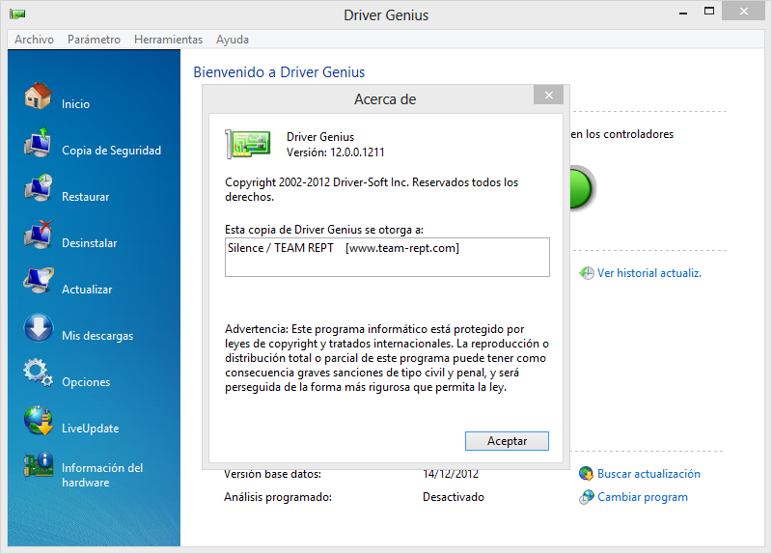
Task: Click the Desinstalar red X icon
Action: 38,235
